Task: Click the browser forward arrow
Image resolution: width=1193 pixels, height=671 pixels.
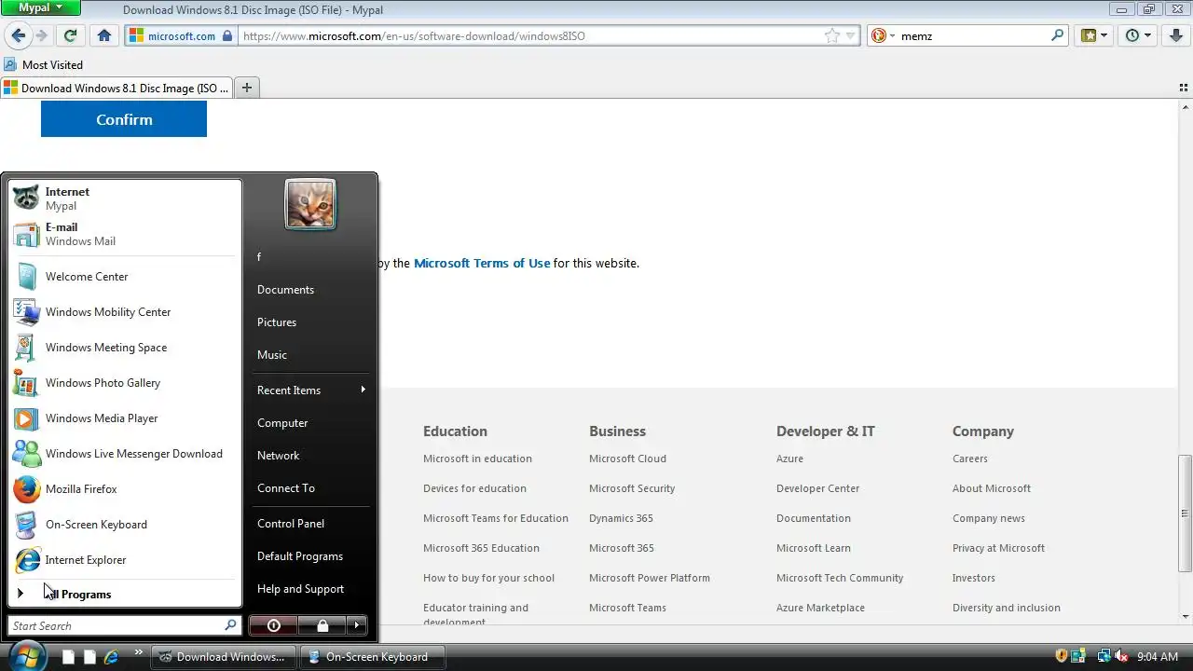Action: pos(41,35)
